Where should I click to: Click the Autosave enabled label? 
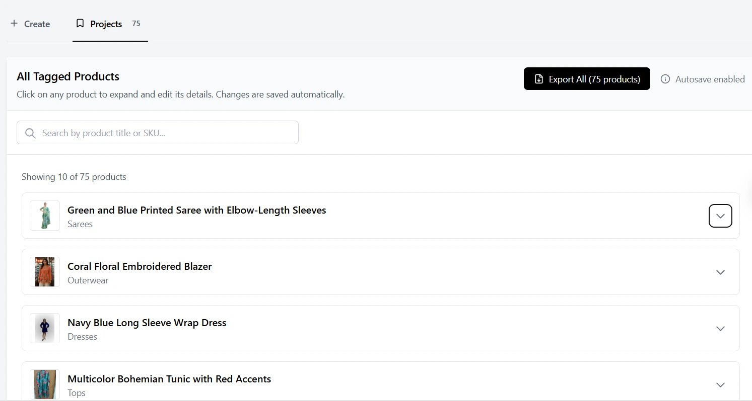click(710, 79)
